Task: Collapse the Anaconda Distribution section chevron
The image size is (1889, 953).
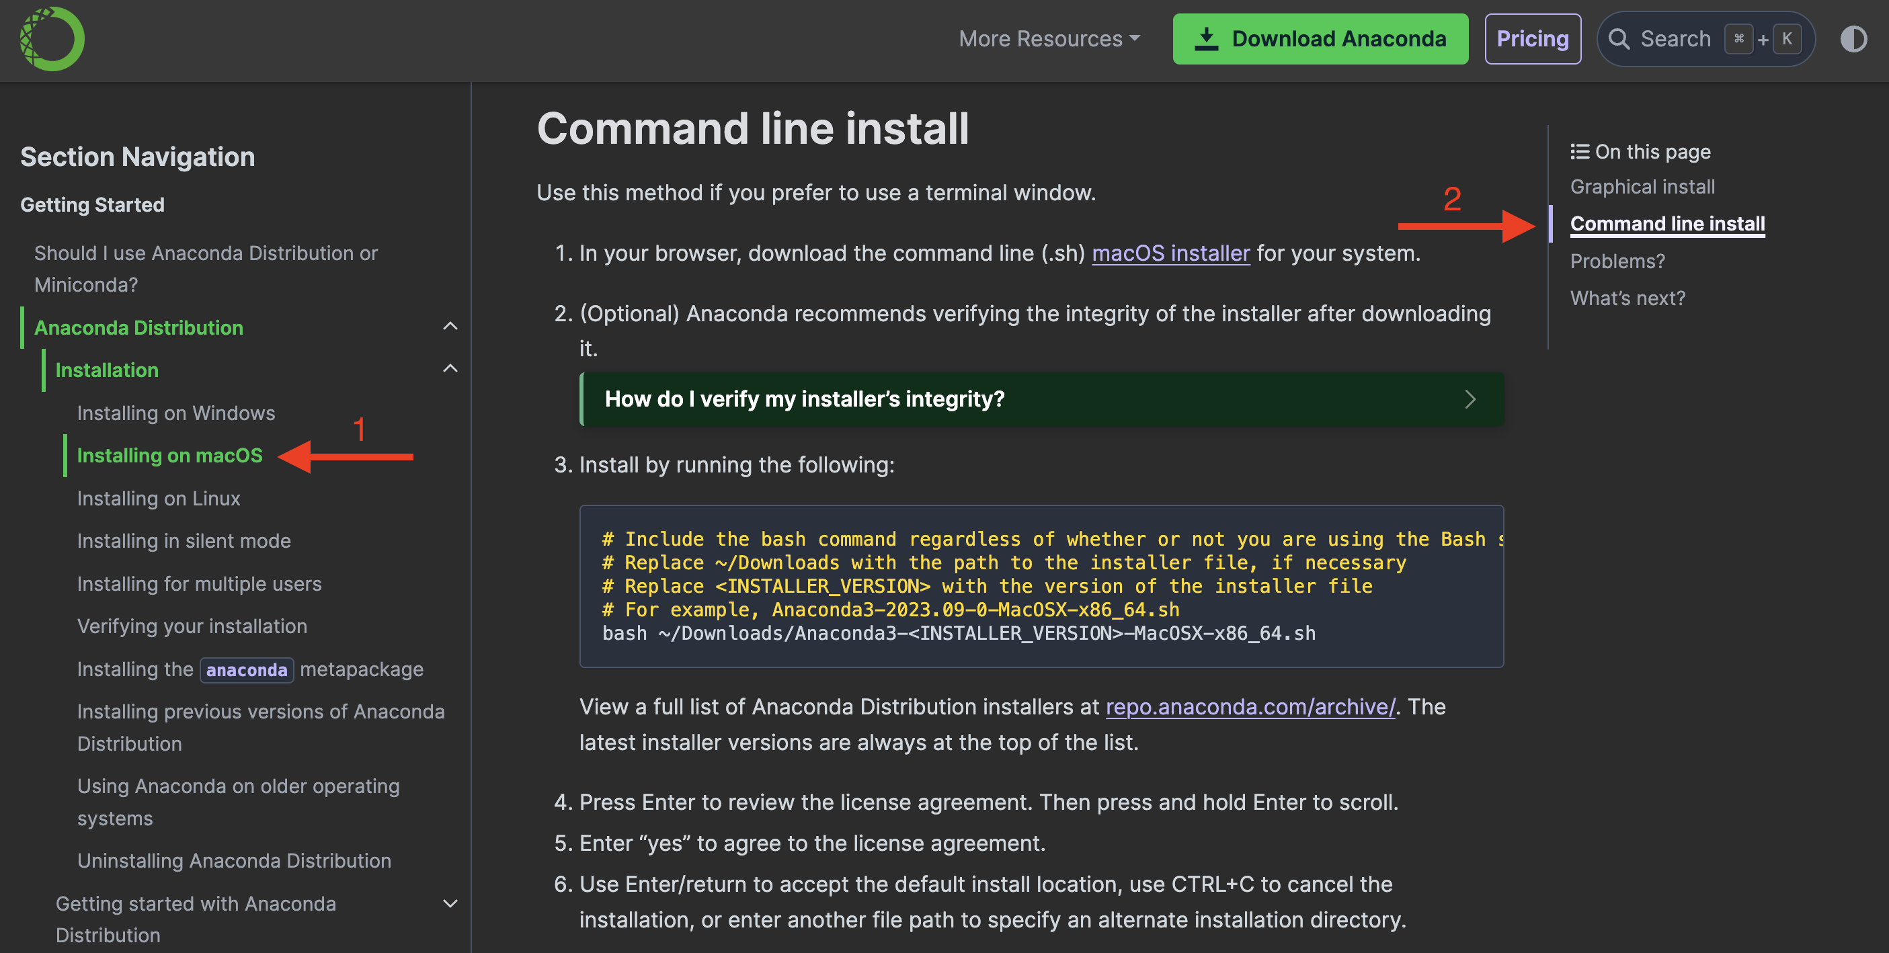Action: click(x=450, y=326)
